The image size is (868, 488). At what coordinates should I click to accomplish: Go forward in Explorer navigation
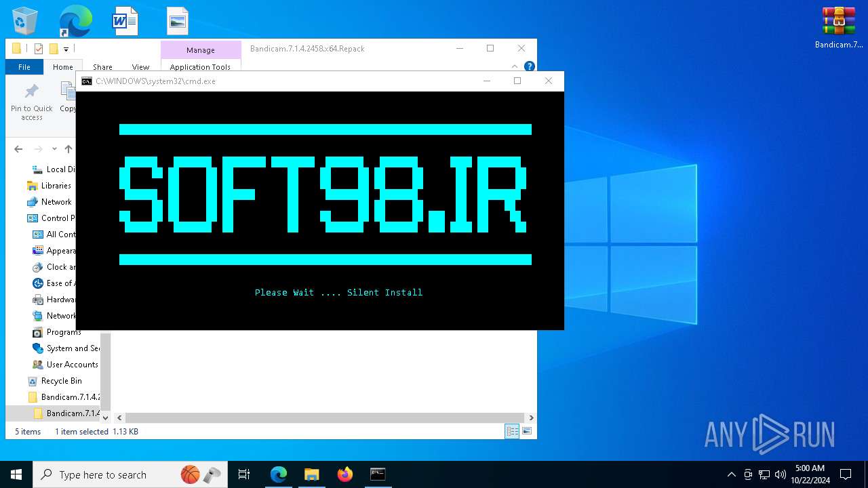pos(39,149)
